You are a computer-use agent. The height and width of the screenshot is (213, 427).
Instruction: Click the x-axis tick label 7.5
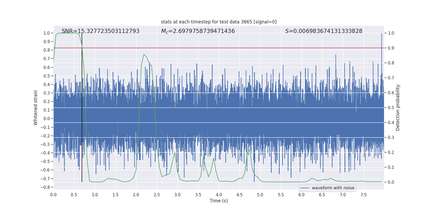click(x=363, y=195)
